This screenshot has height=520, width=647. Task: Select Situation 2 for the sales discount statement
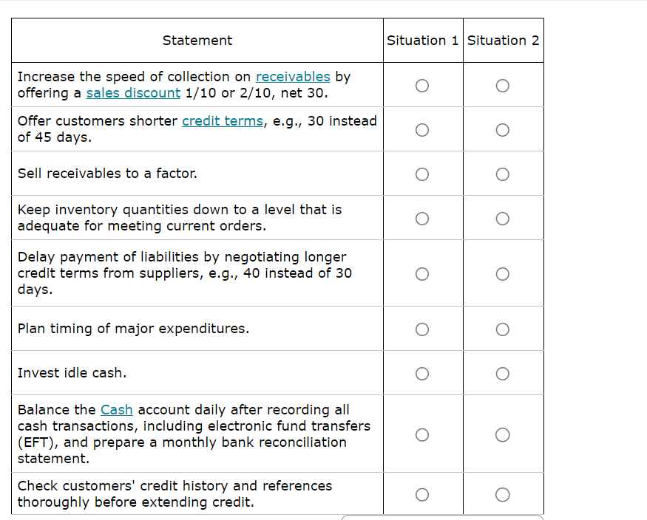pos(503,85)
